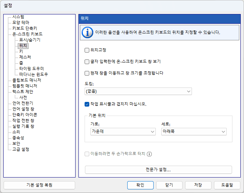Select 시스템 in the settings tree

tap(18, 17)
